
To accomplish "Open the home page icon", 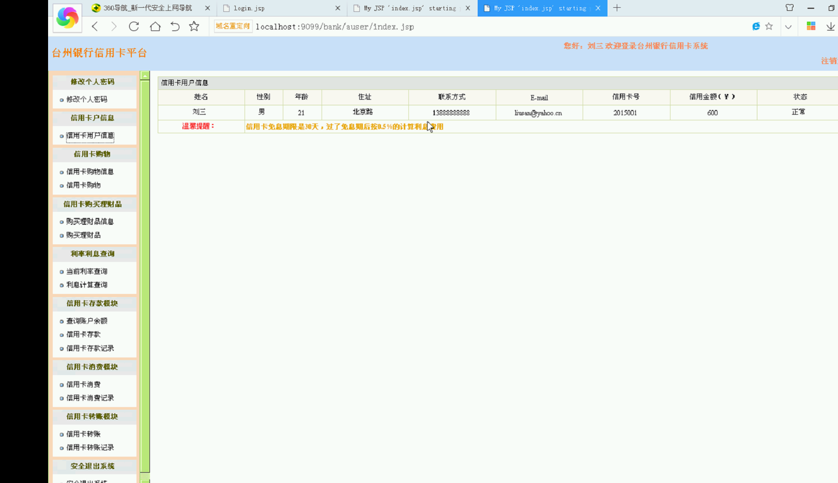I will 155,26.
